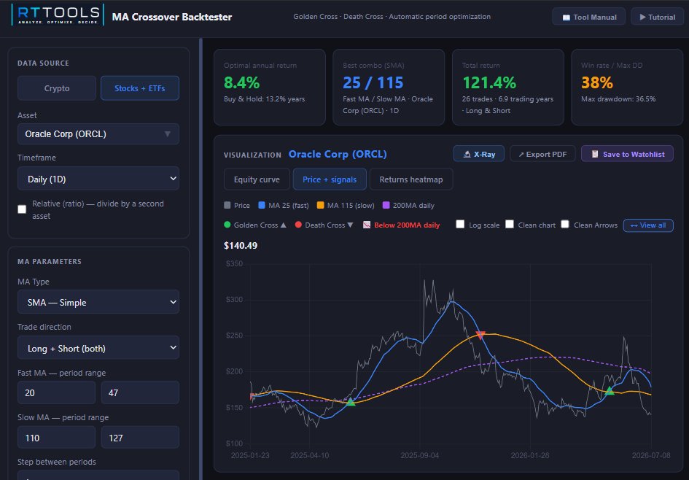Open the Timeframe Daily (1D) dropdown

coord(98,179)
